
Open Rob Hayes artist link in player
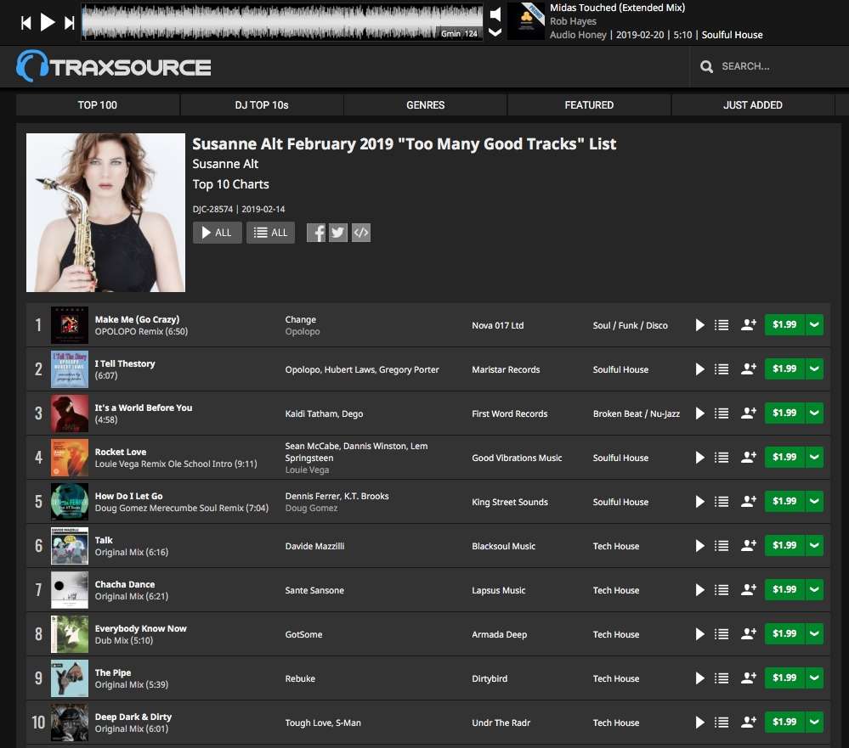[x=573, y=21]
